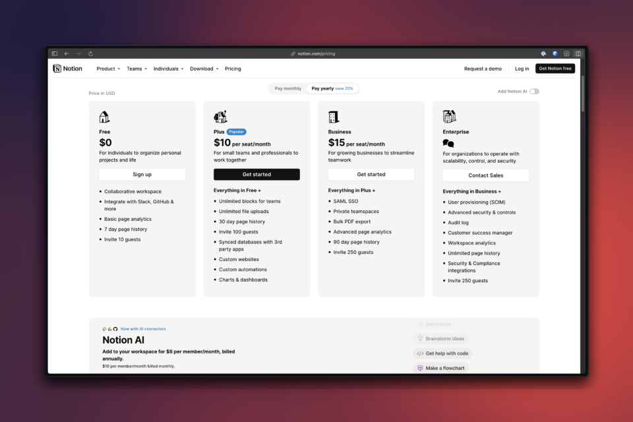This screenshot has height=422, width=633.
Task: Click the page's vertical scrollbar thumb
Action: 582,94
